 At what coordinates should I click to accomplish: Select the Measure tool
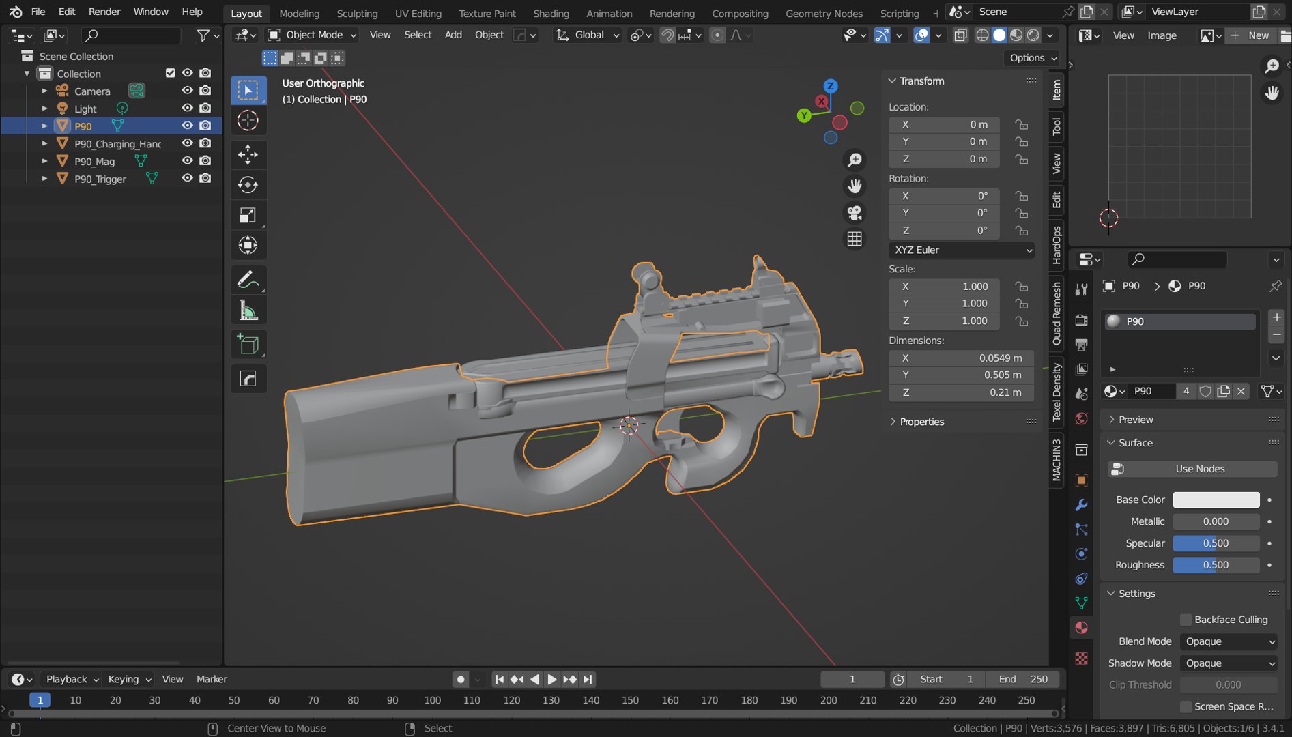click(248, 310)
